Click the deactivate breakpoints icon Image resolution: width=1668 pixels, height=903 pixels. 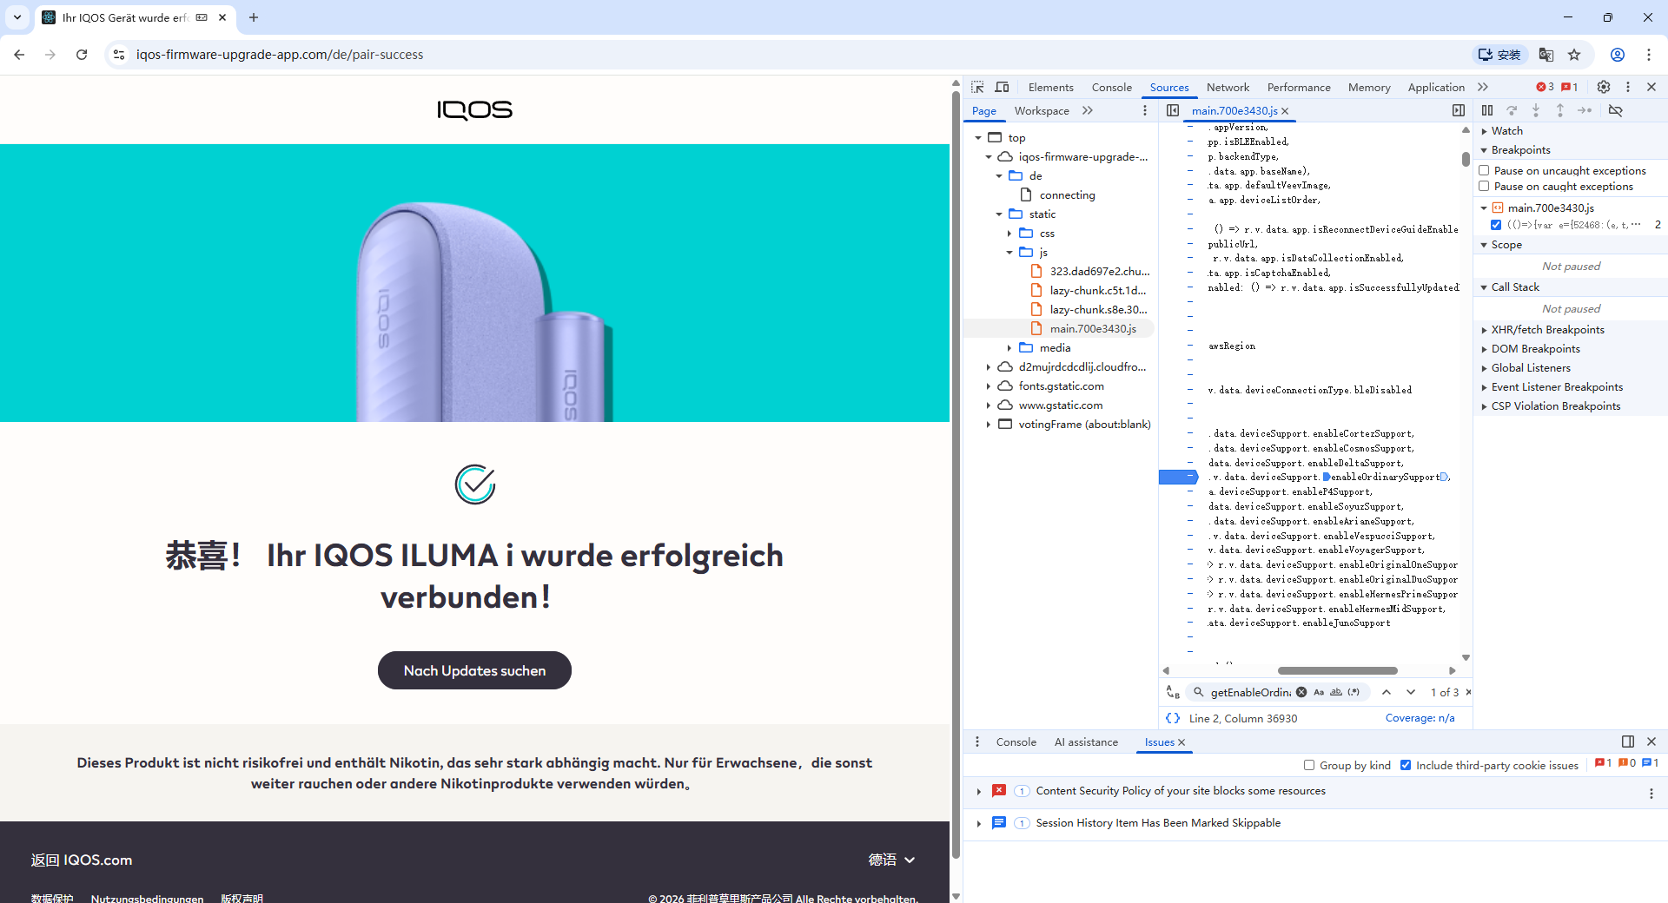[1616, 110]
